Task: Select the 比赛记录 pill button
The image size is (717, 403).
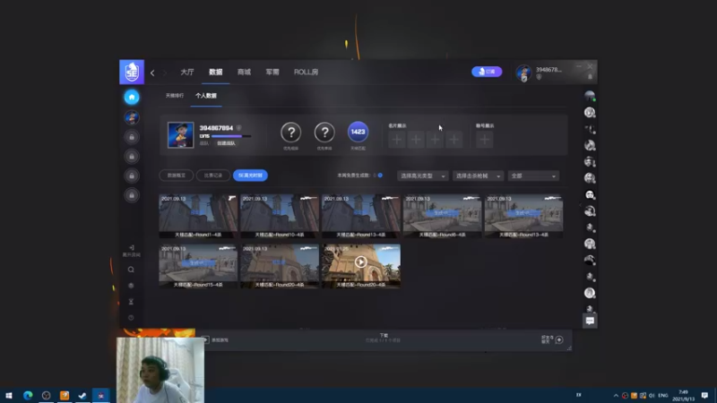Action: pos(212,176)
